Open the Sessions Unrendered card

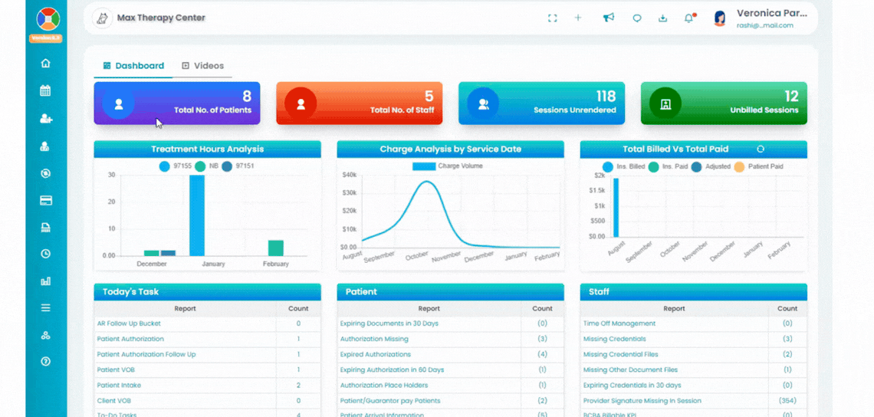pos(542,103)
